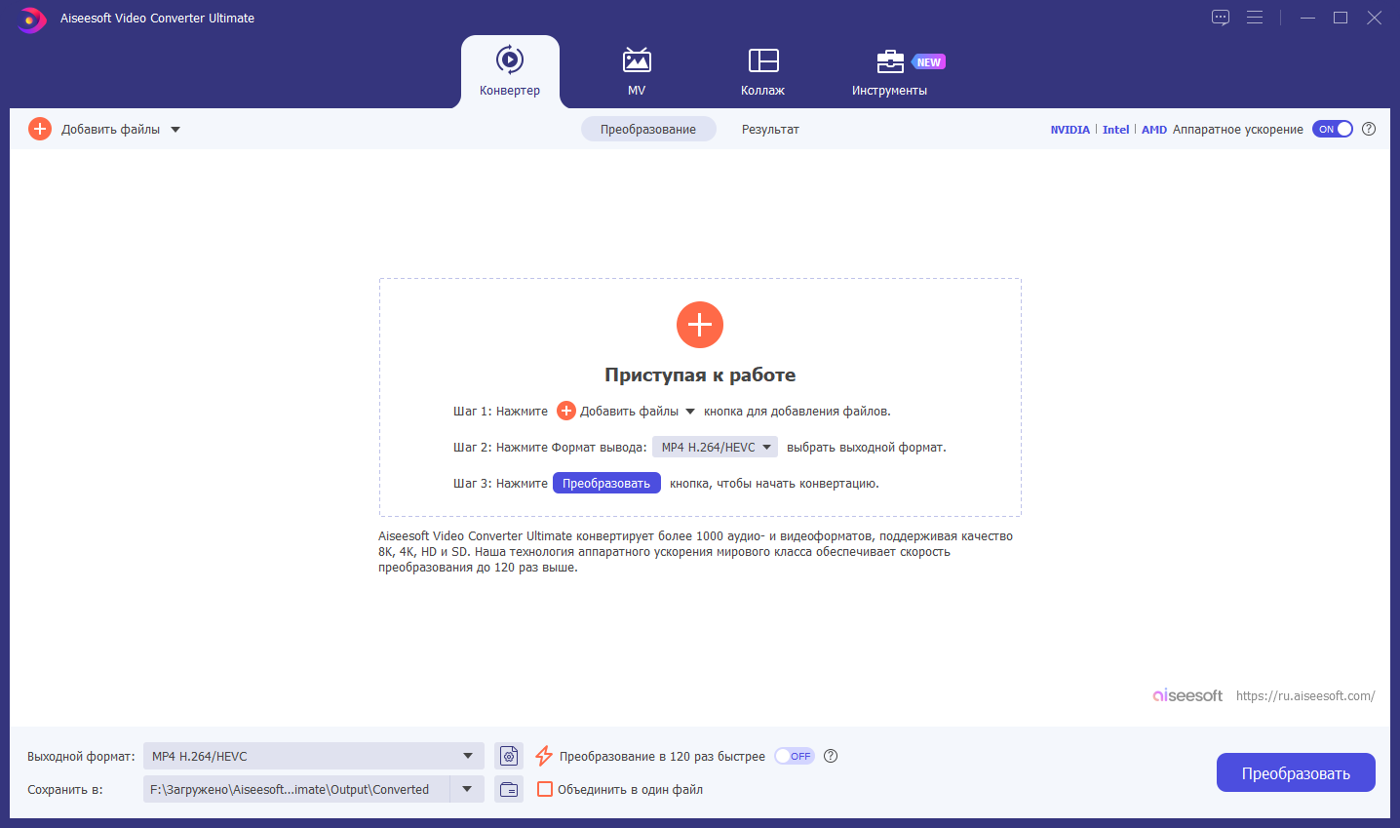Click the 'Выходной формат:' label
The height and width of the screenshot is (828, 1400).
[81, 756]
